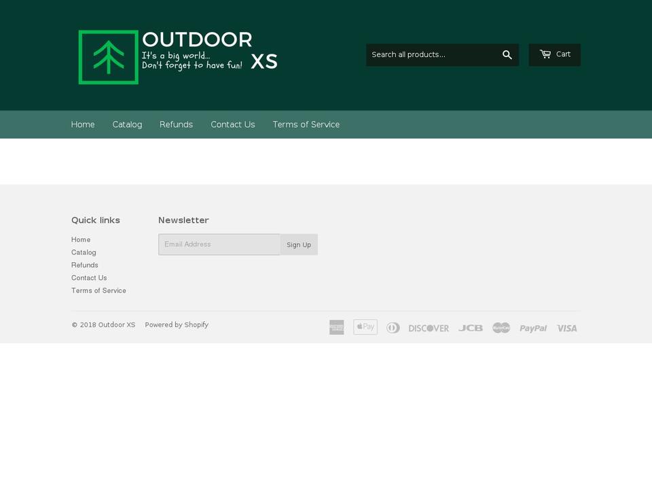Image resolution: width=652 pixels, height=489 pixels.
Task: Open Home in the navigation bar
Action: 83,124
